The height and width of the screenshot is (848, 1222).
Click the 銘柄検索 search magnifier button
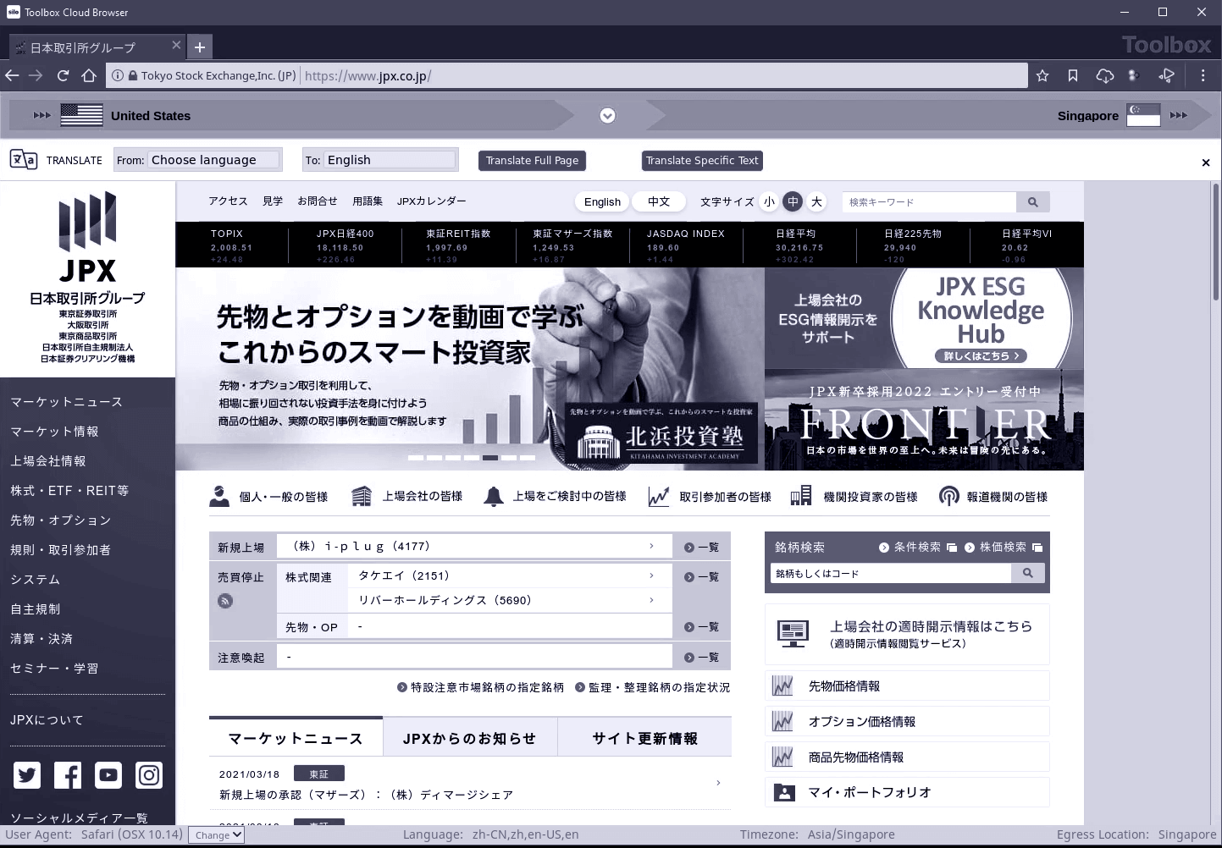pos(1027,573)
